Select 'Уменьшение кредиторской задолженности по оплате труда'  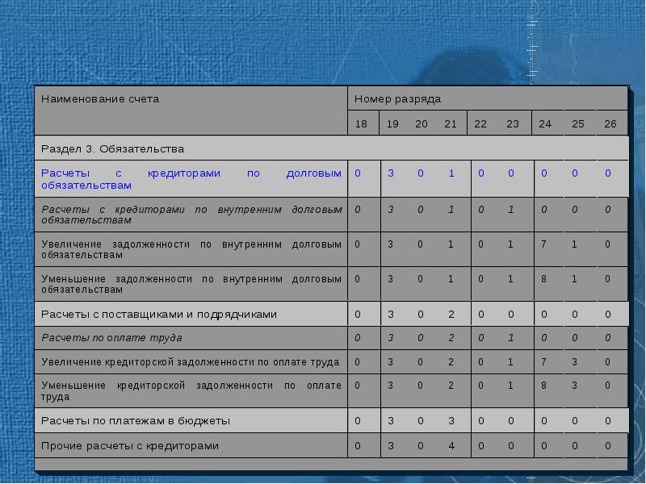point(191,391)
